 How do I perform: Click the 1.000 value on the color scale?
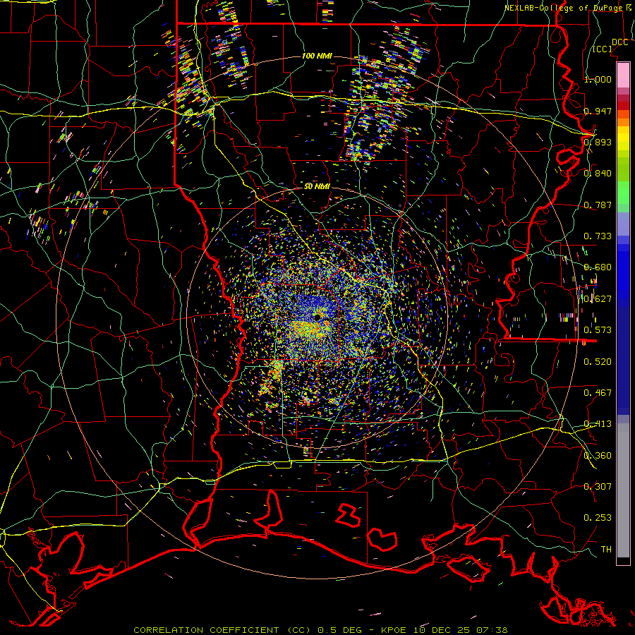pyautogui.click(x=598, y=79)
